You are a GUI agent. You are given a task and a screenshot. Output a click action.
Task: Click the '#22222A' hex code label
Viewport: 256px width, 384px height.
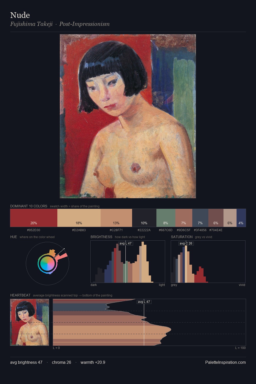[144, 230]
